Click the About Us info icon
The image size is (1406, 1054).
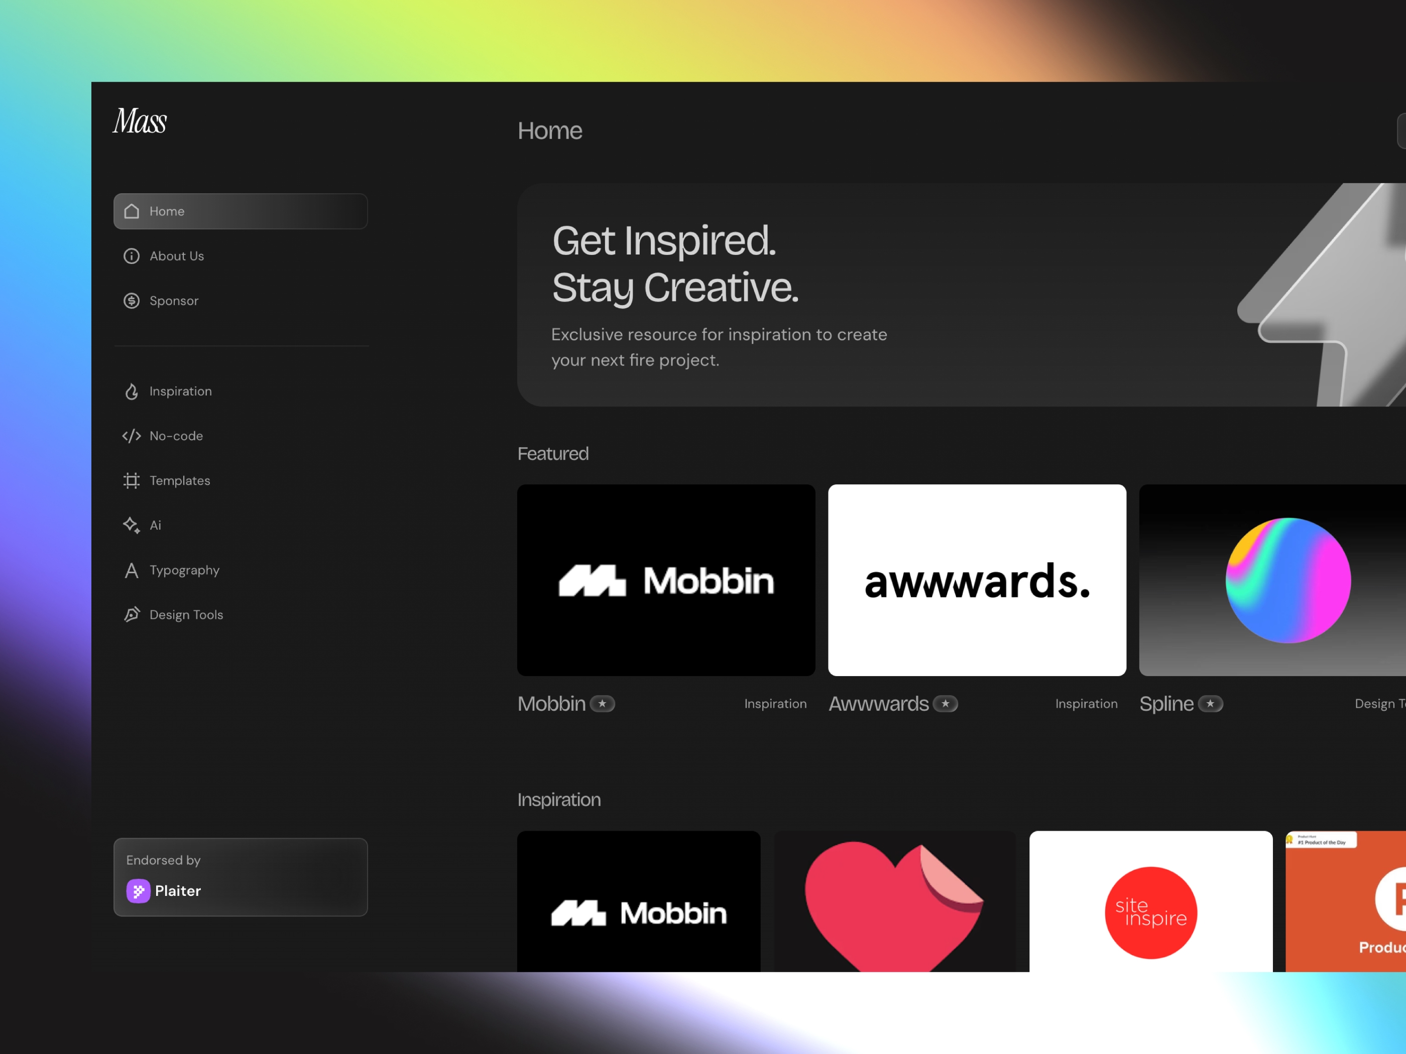tap(132, 256)
